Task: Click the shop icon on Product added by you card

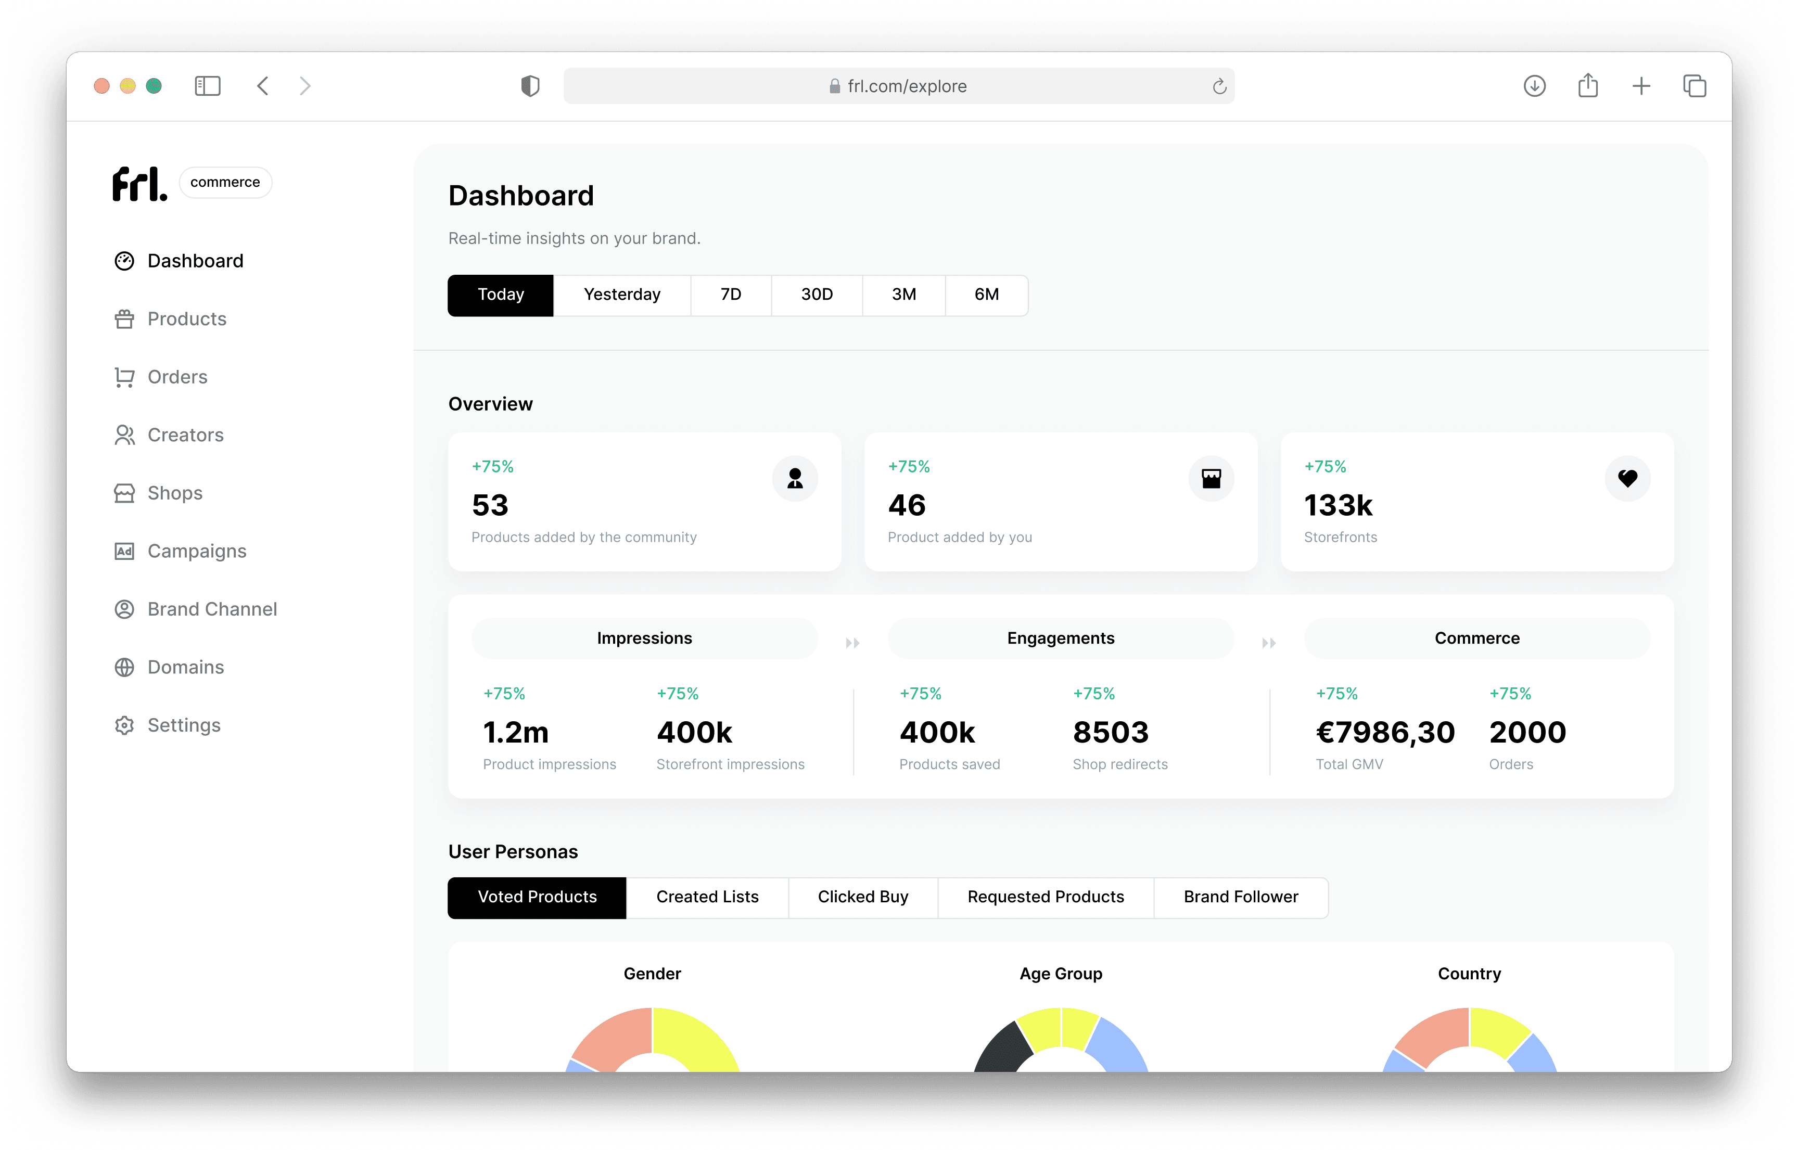Action: click(x=1211, y=479)
